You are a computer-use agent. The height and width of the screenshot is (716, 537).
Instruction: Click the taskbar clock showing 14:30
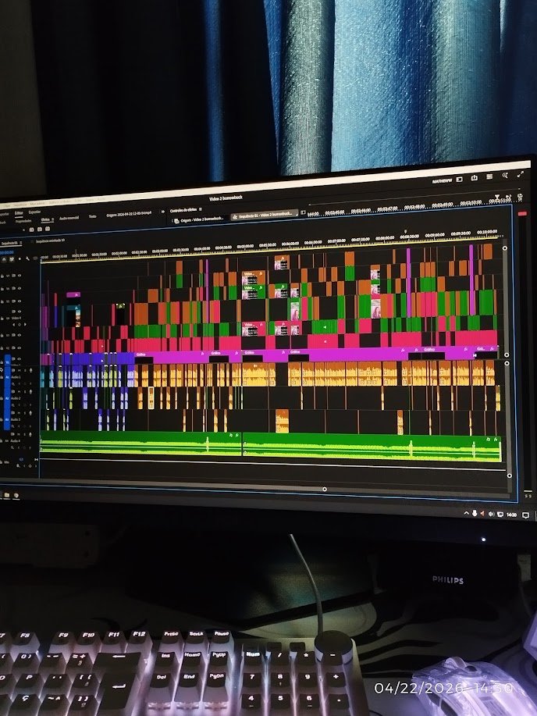(x=512, y=515)
